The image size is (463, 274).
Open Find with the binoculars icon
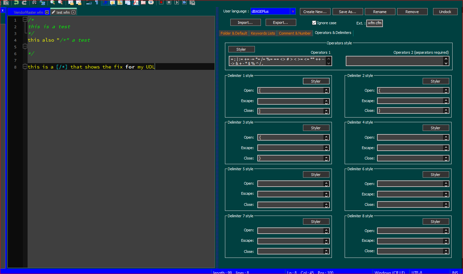34,2
